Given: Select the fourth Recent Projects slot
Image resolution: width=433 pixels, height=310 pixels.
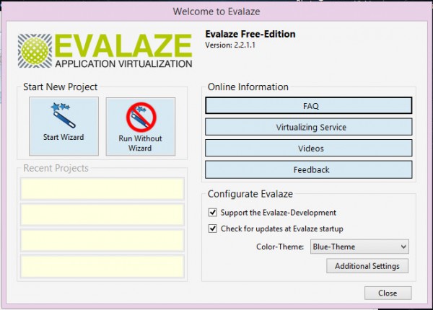Looking at the screenshot, I should point(102,267).
